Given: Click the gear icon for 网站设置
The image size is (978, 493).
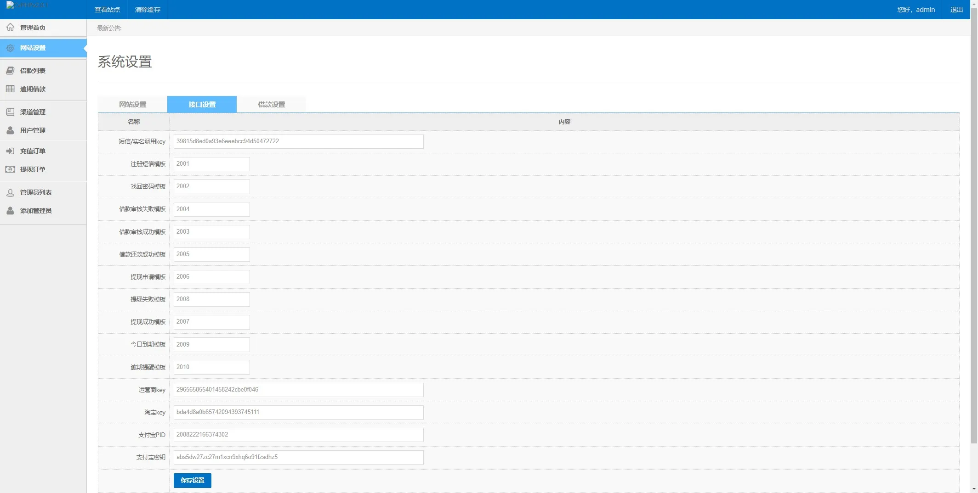Looking at the screenshot, I should tap(10, 48).
